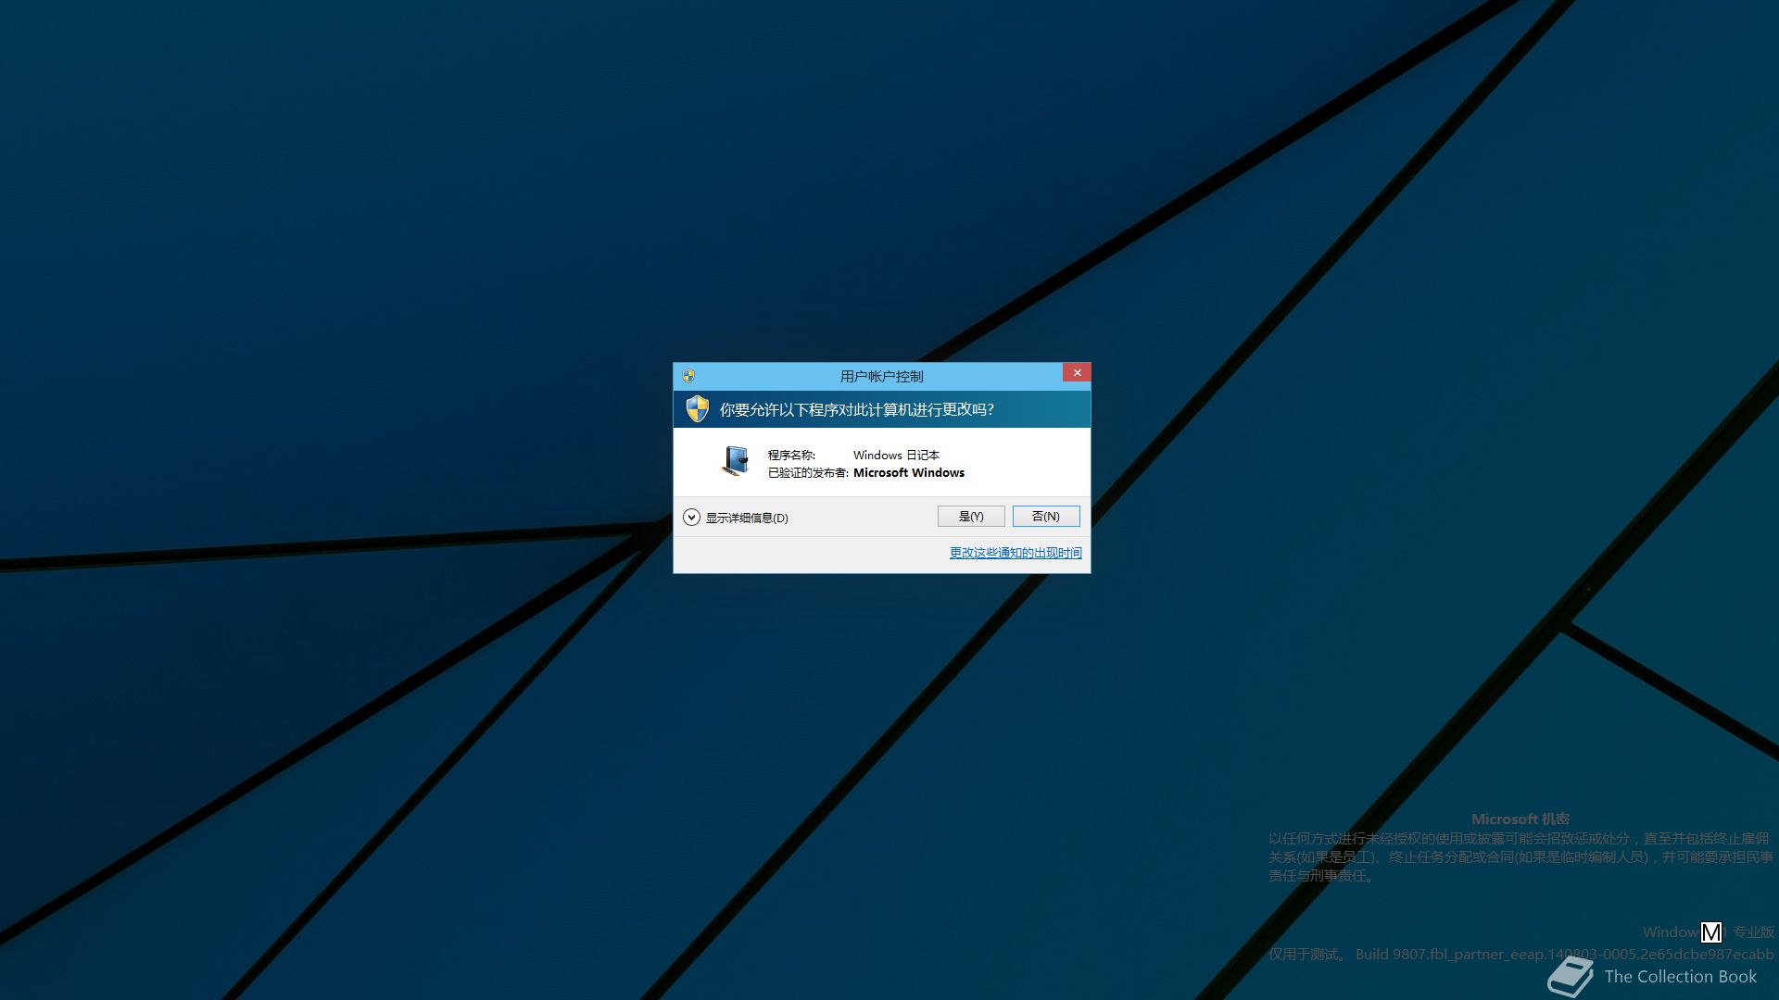The height and width of the screenshot is (1000, 1779).
Task: Click the small shield icon in title bar
Action: 688,376
